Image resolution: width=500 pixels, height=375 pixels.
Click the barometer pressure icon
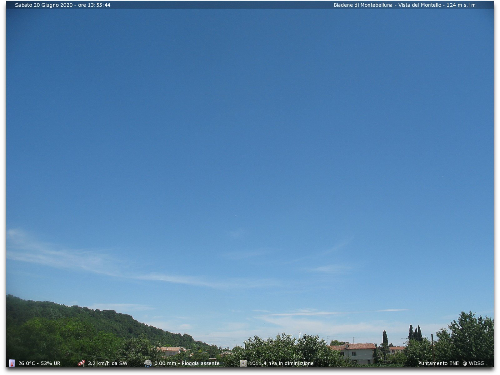[x=243, y=363]
